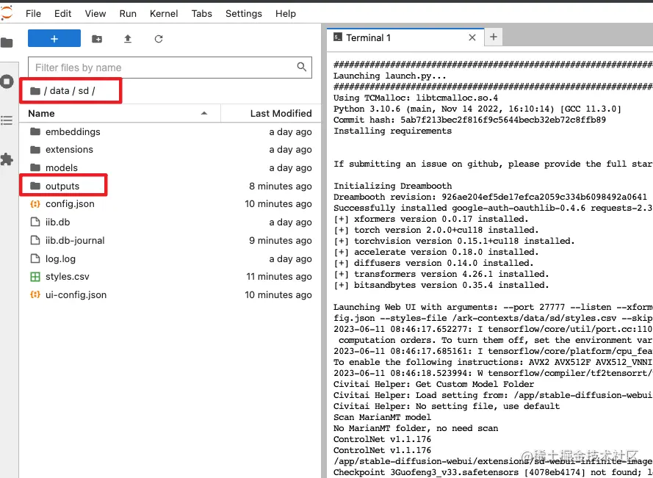Click the JupyterLab logo icon

[x=7, y=13]
